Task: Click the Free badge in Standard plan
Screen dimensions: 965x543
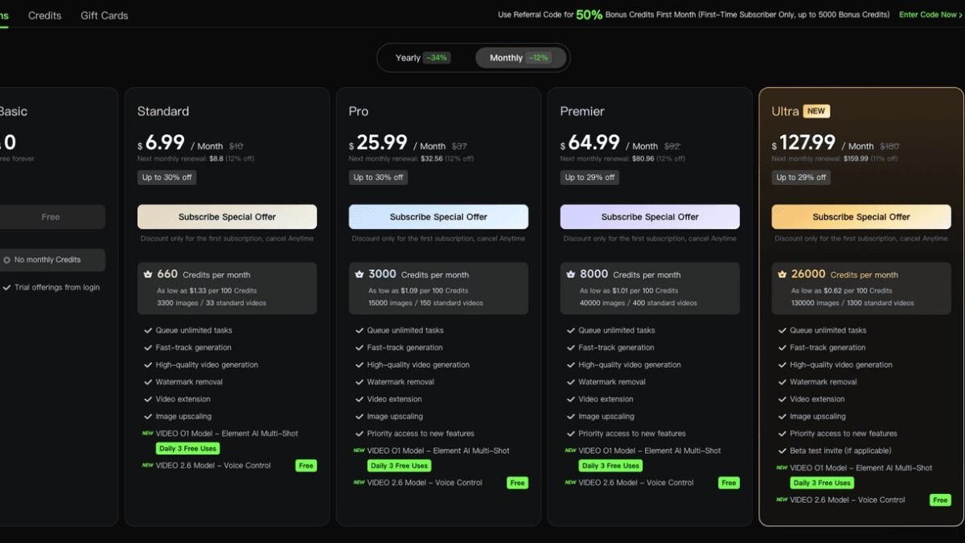Action: click(306, 466)
